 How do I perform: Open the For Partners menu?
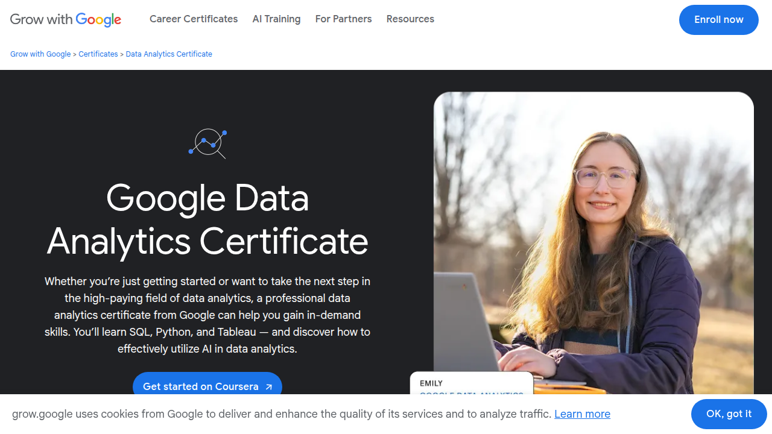[x=343, y=19]
